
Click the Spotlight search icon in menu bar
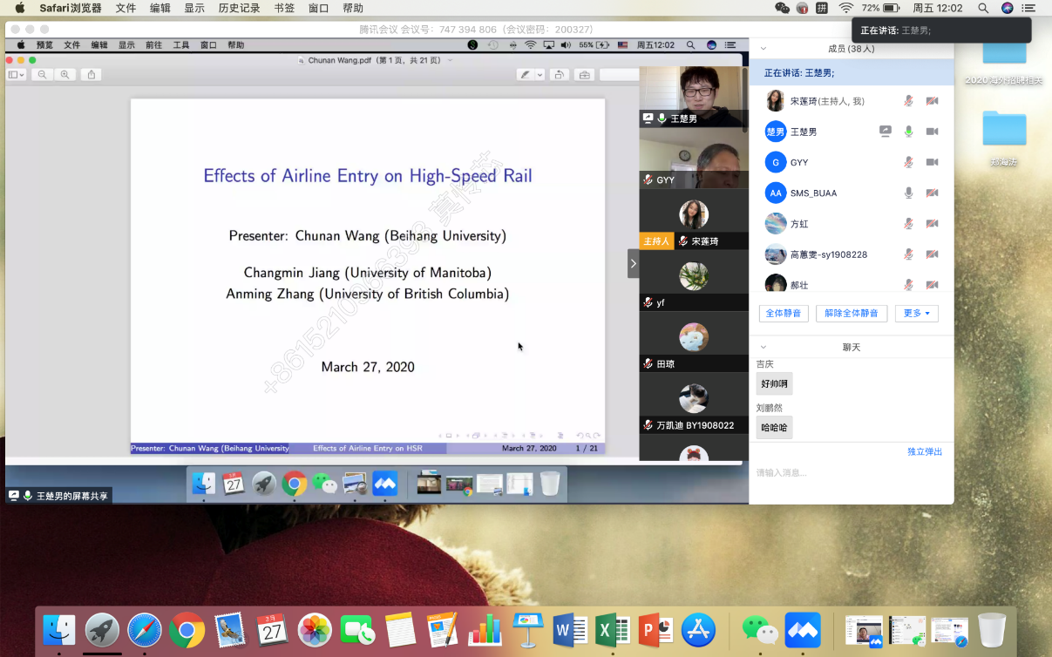coord(983,8)
